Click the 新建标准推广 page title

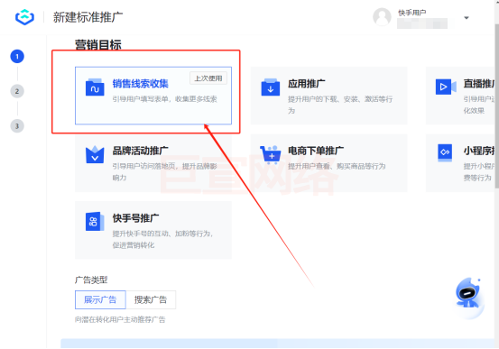click(88, 17)
